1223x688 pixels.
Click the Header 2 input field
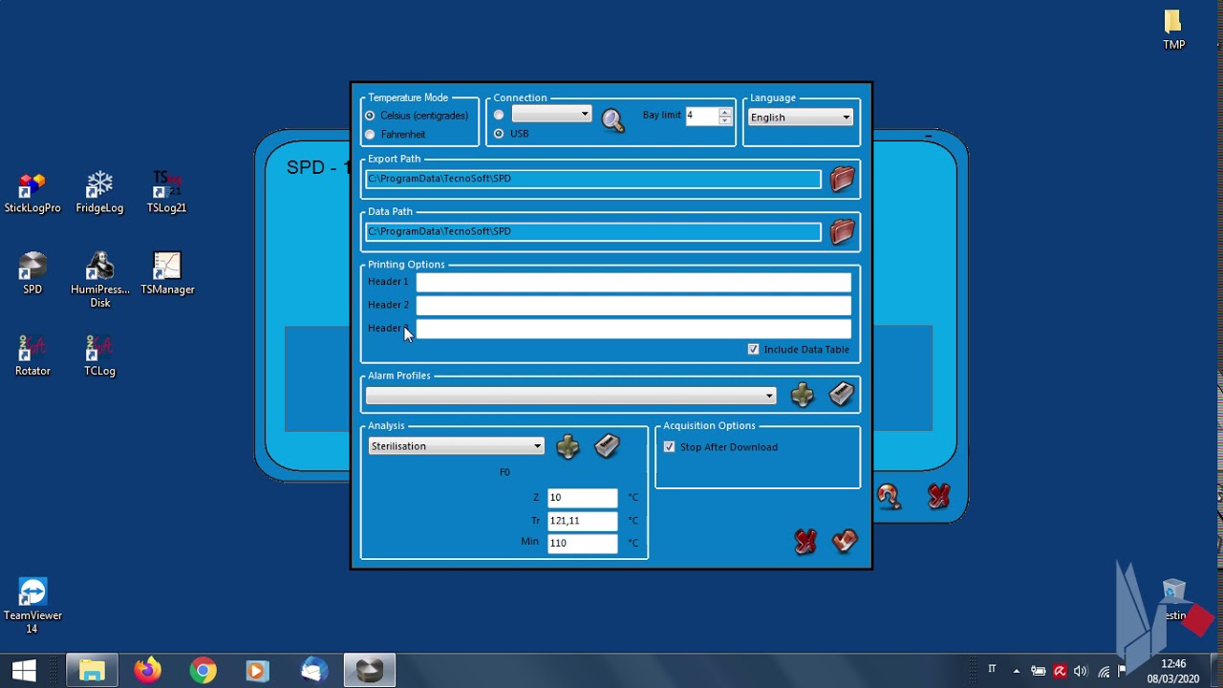tap(633, 305)
